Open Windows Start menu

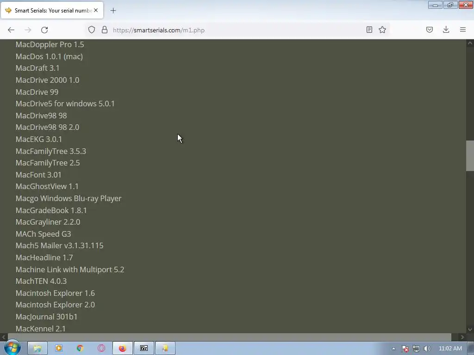click(12, 348)
